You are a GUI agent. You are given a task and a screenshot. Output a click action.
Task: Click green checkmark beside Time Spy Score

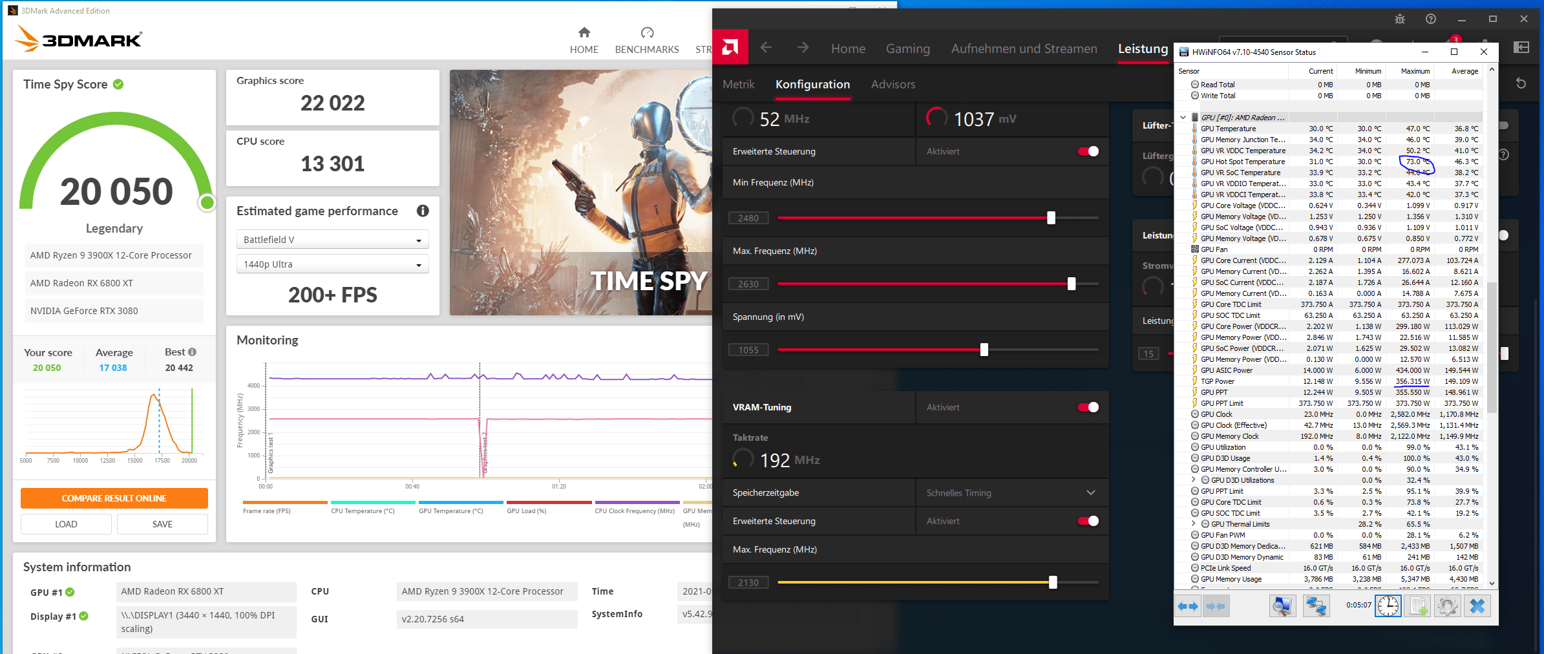[118, 84]
